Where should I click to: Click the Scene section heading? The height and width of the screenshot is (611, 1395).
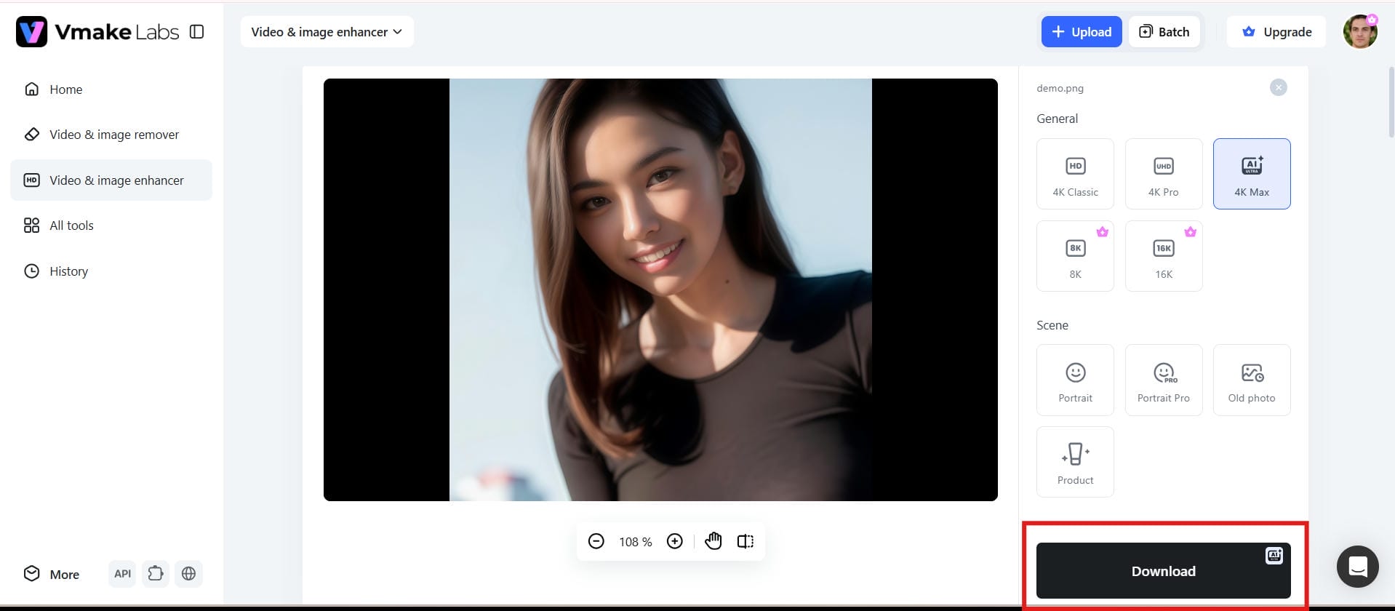[x=1052, y=325]
